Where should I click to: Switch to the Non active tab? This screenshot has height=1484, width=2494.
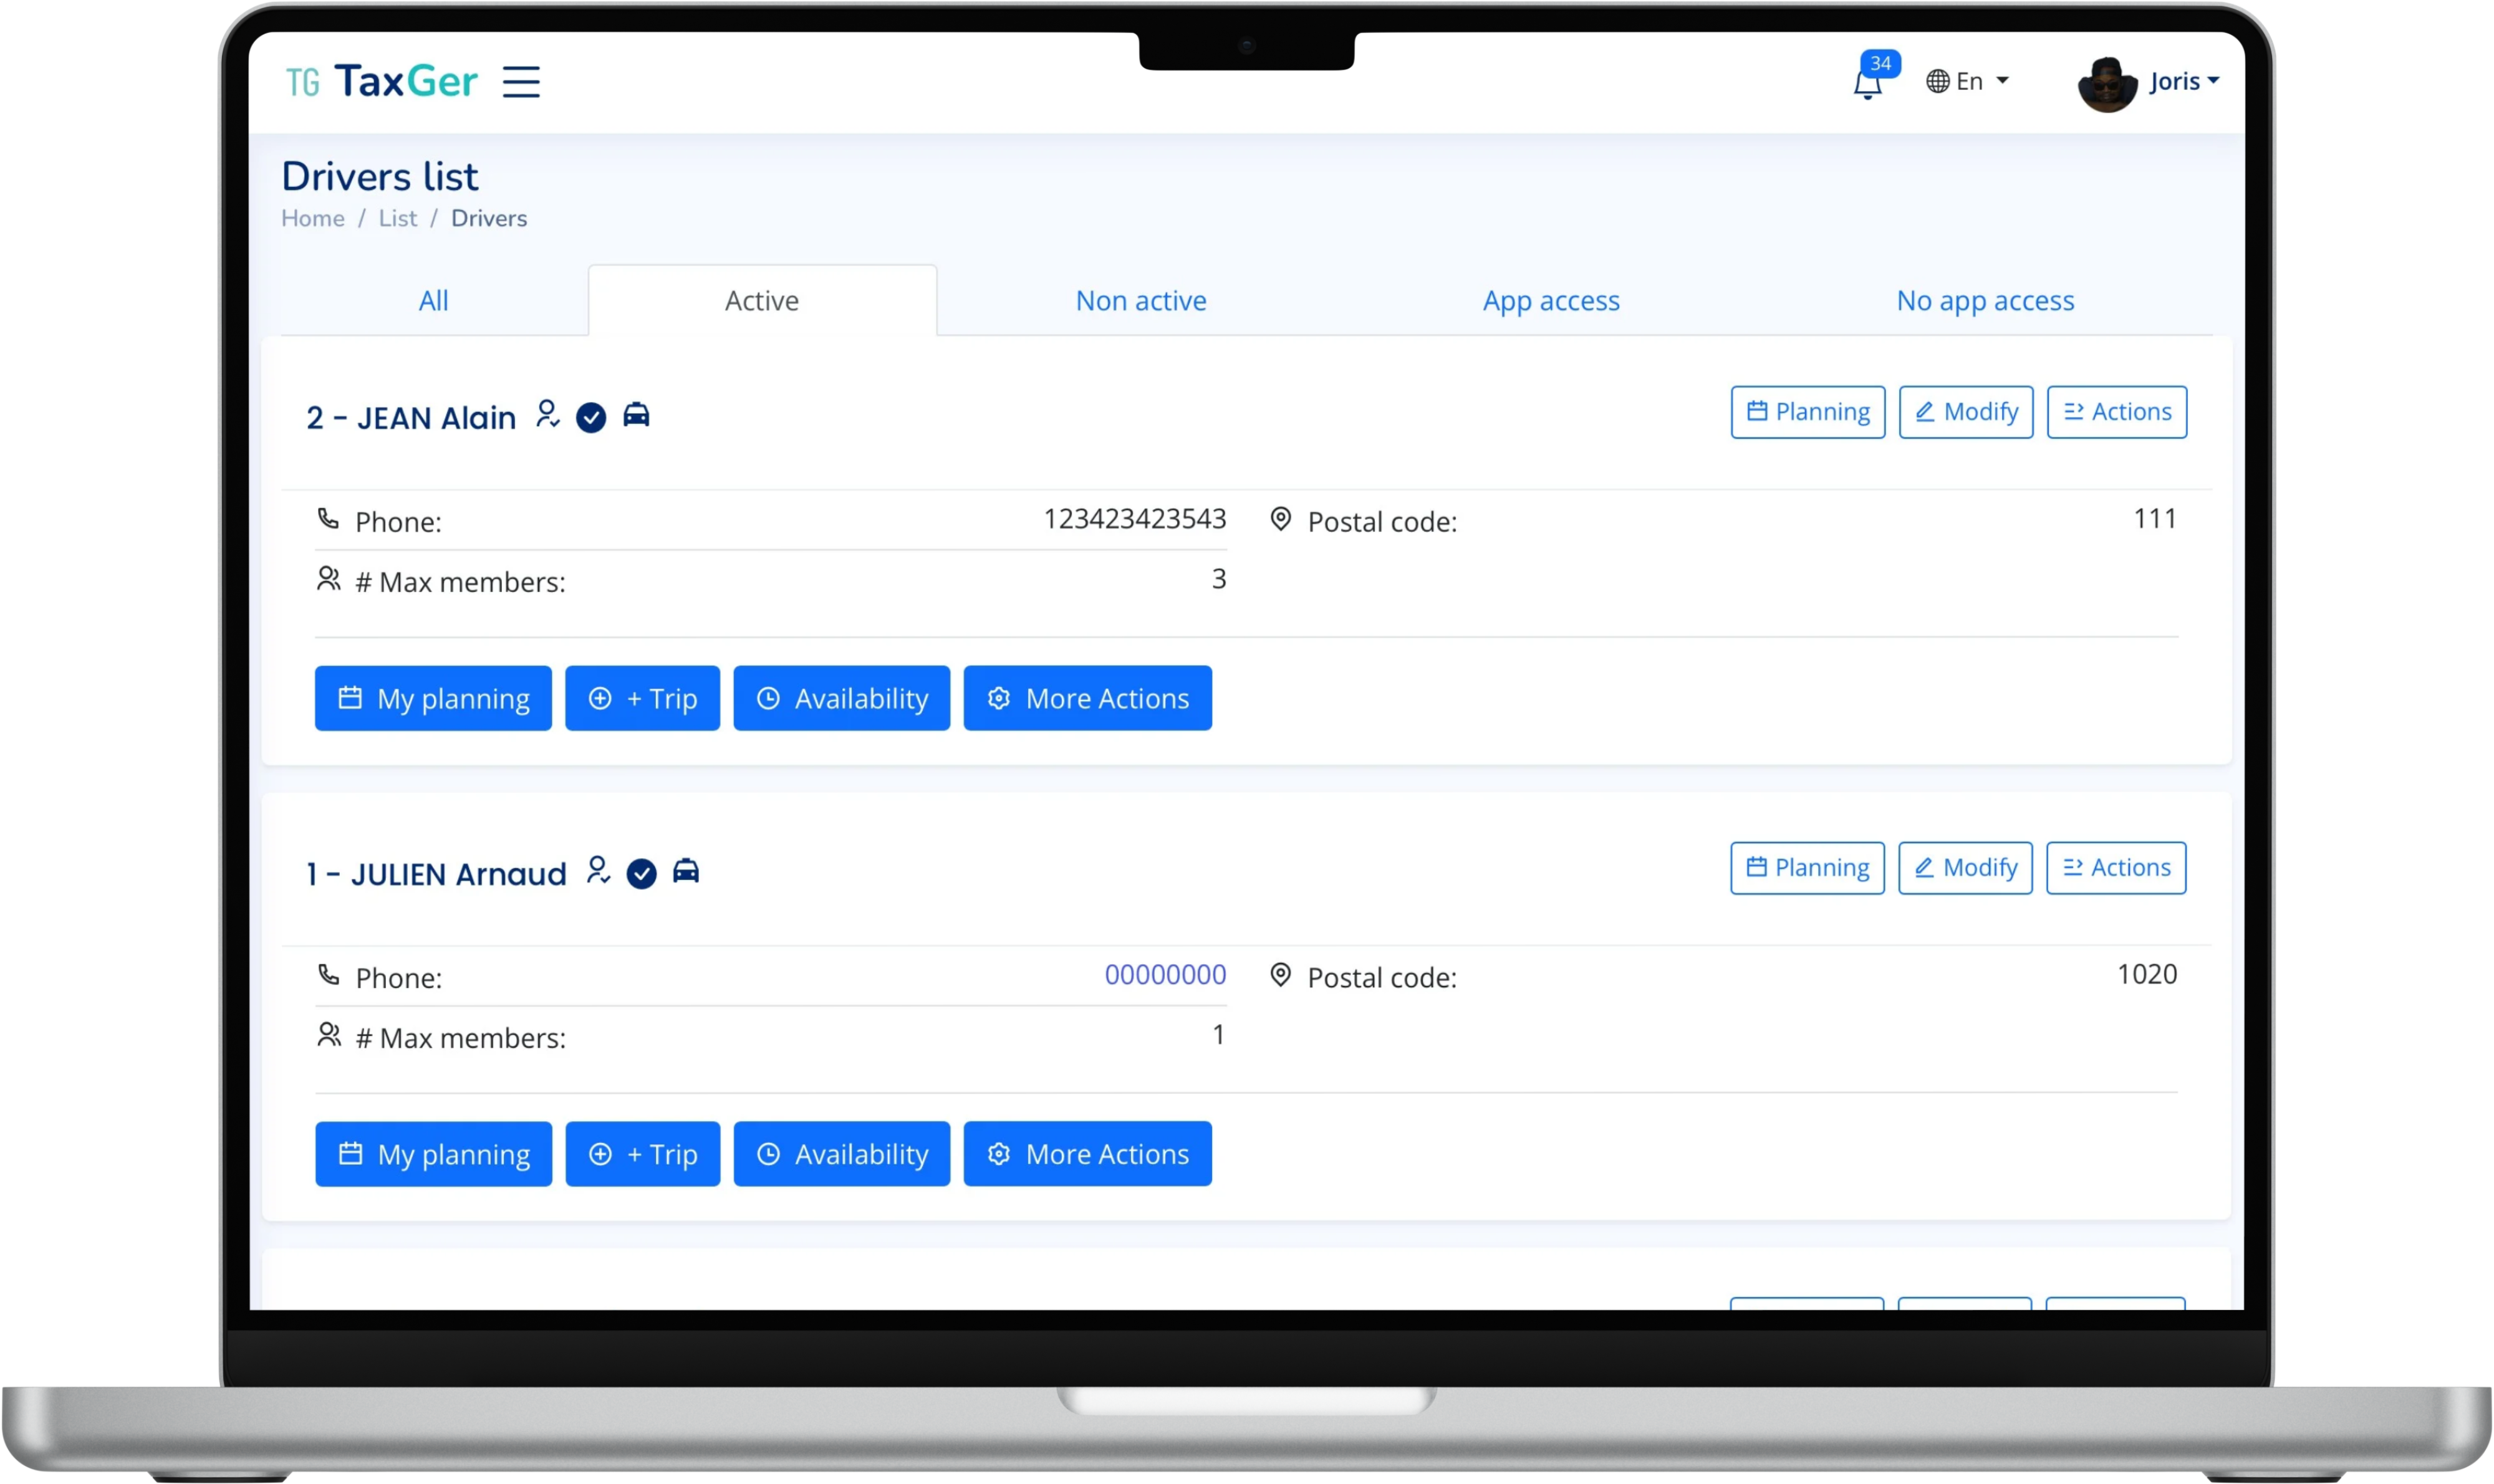1140,301
